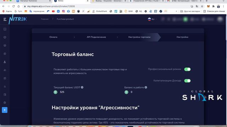Go to the API Подключение step
The height and width of the screenshot is (127, 227).
[96, 37]
